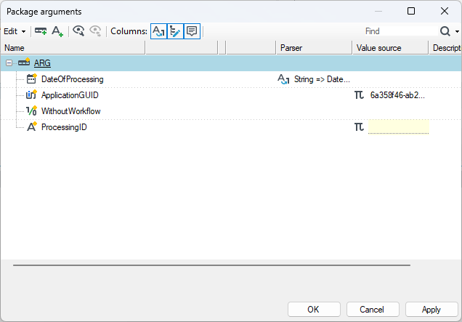462x322 pixels.
Task: Click the Cancel button
Action: click(373, 310)
